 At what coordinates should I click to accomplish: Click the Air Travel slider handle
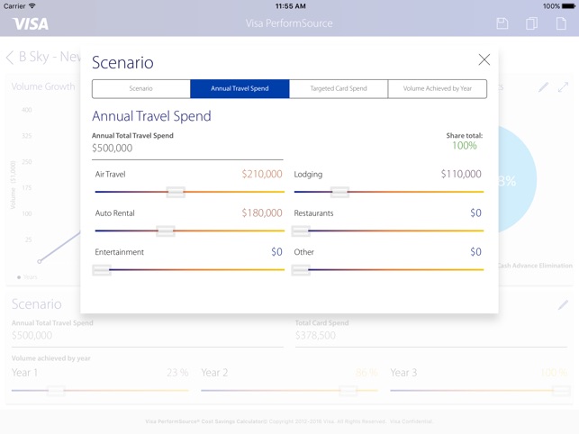click(176, 192)
